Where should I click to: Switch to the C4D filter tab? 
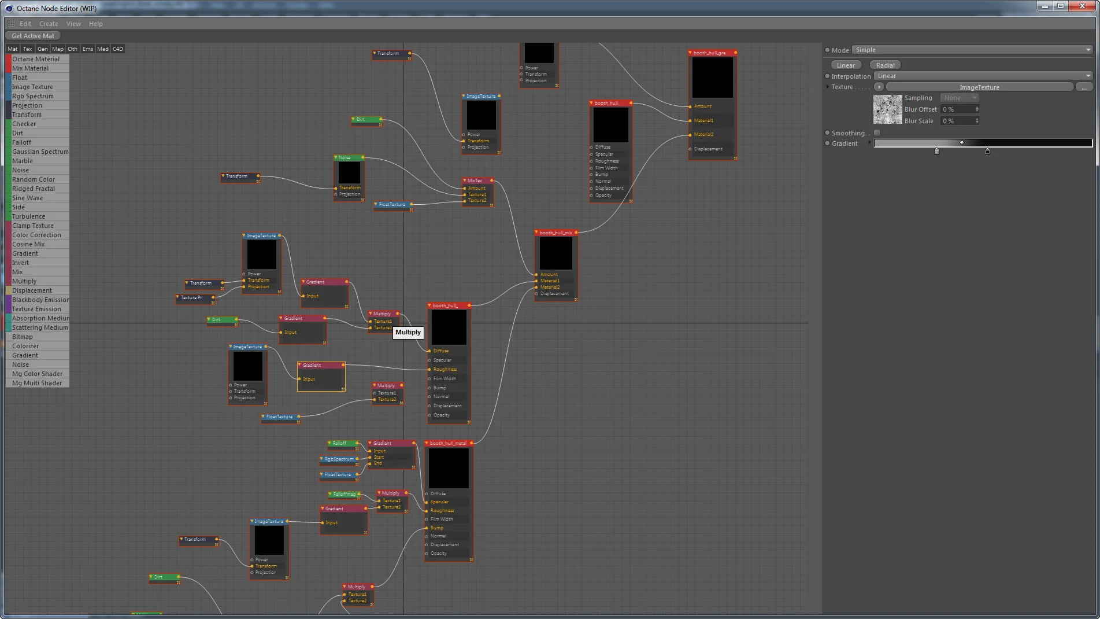click(118, 49)
